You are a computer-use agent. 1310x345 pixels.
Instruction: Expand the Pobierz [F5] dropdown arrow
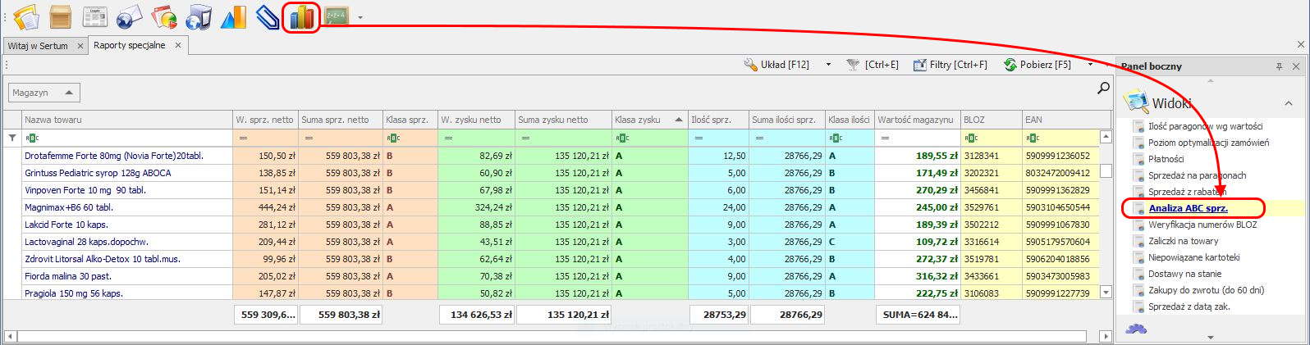click(1090, 65)
